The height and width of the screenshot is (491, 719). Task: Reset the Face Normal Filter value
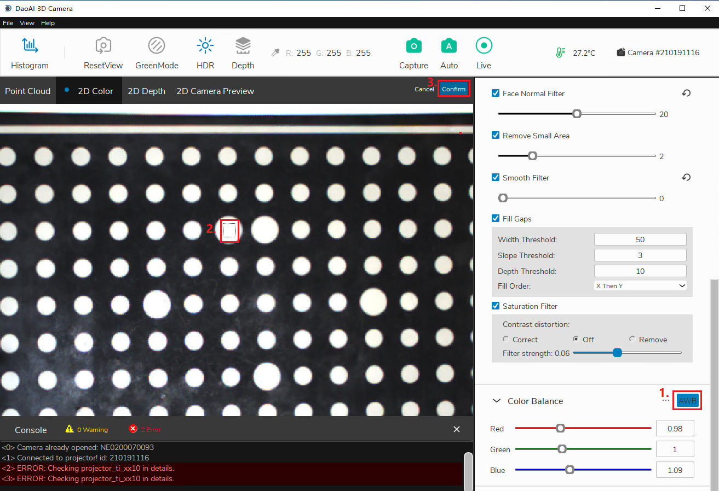[x=686, y=93]
